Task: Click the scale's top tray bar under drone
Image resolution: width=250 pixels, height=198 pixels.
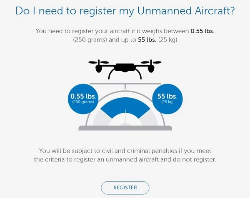Action: pos(125,84)
